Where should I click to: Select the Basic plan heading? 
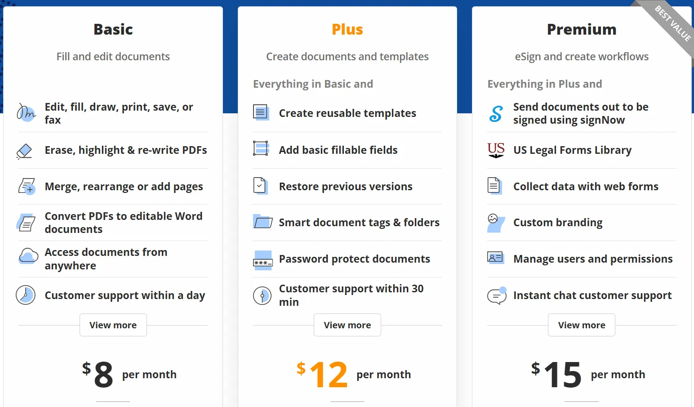tap(113, 30)
